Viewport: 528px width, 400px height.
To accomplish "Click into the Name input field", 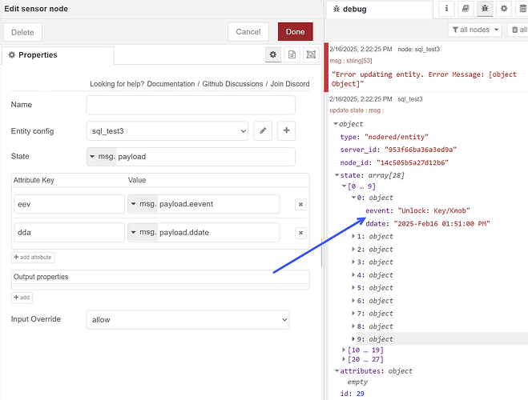I will [x=190, y=105].
